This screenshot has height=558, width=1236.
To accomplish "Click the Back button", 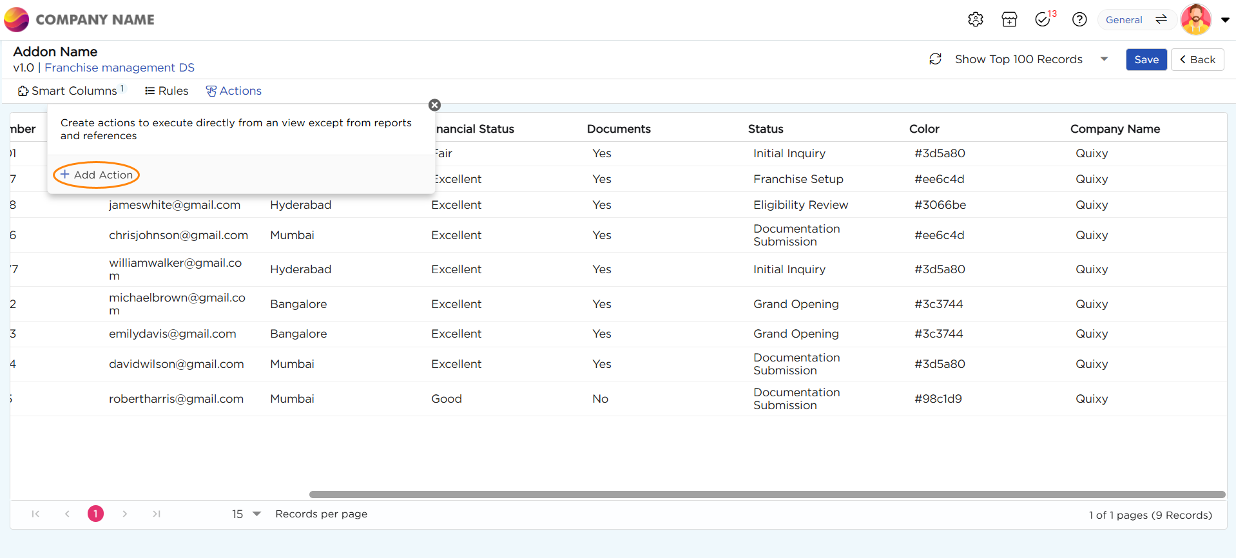I will (x=1197, y=59).
